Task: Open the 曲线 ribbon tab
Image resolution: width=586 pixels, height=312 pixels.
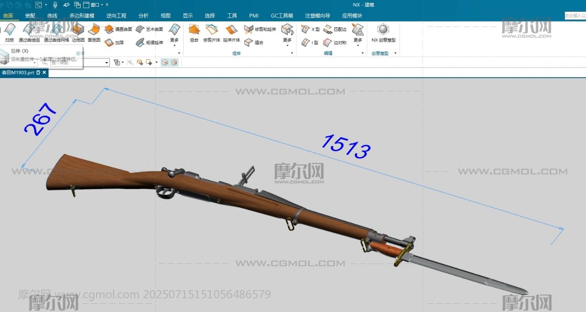Action: 52,16
